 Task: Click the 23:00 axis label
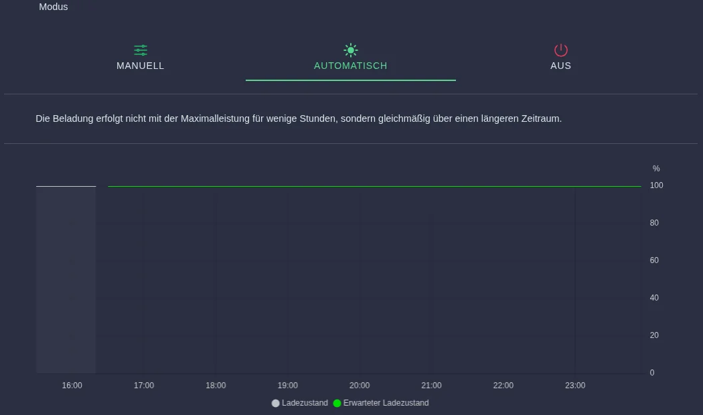(575, 386)
